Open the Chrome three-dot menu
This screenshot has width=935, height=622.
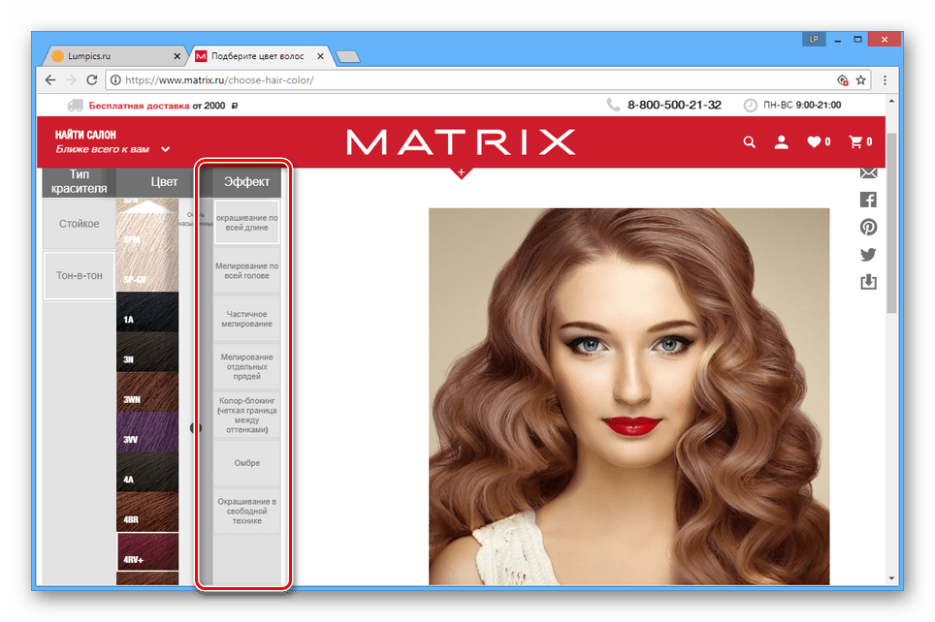[x=885, y=79]
